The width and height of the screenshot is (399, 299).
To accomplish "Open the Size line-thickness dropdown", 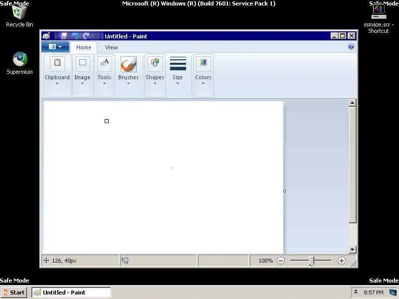I will pyautogui.click(x=178, y=75).
